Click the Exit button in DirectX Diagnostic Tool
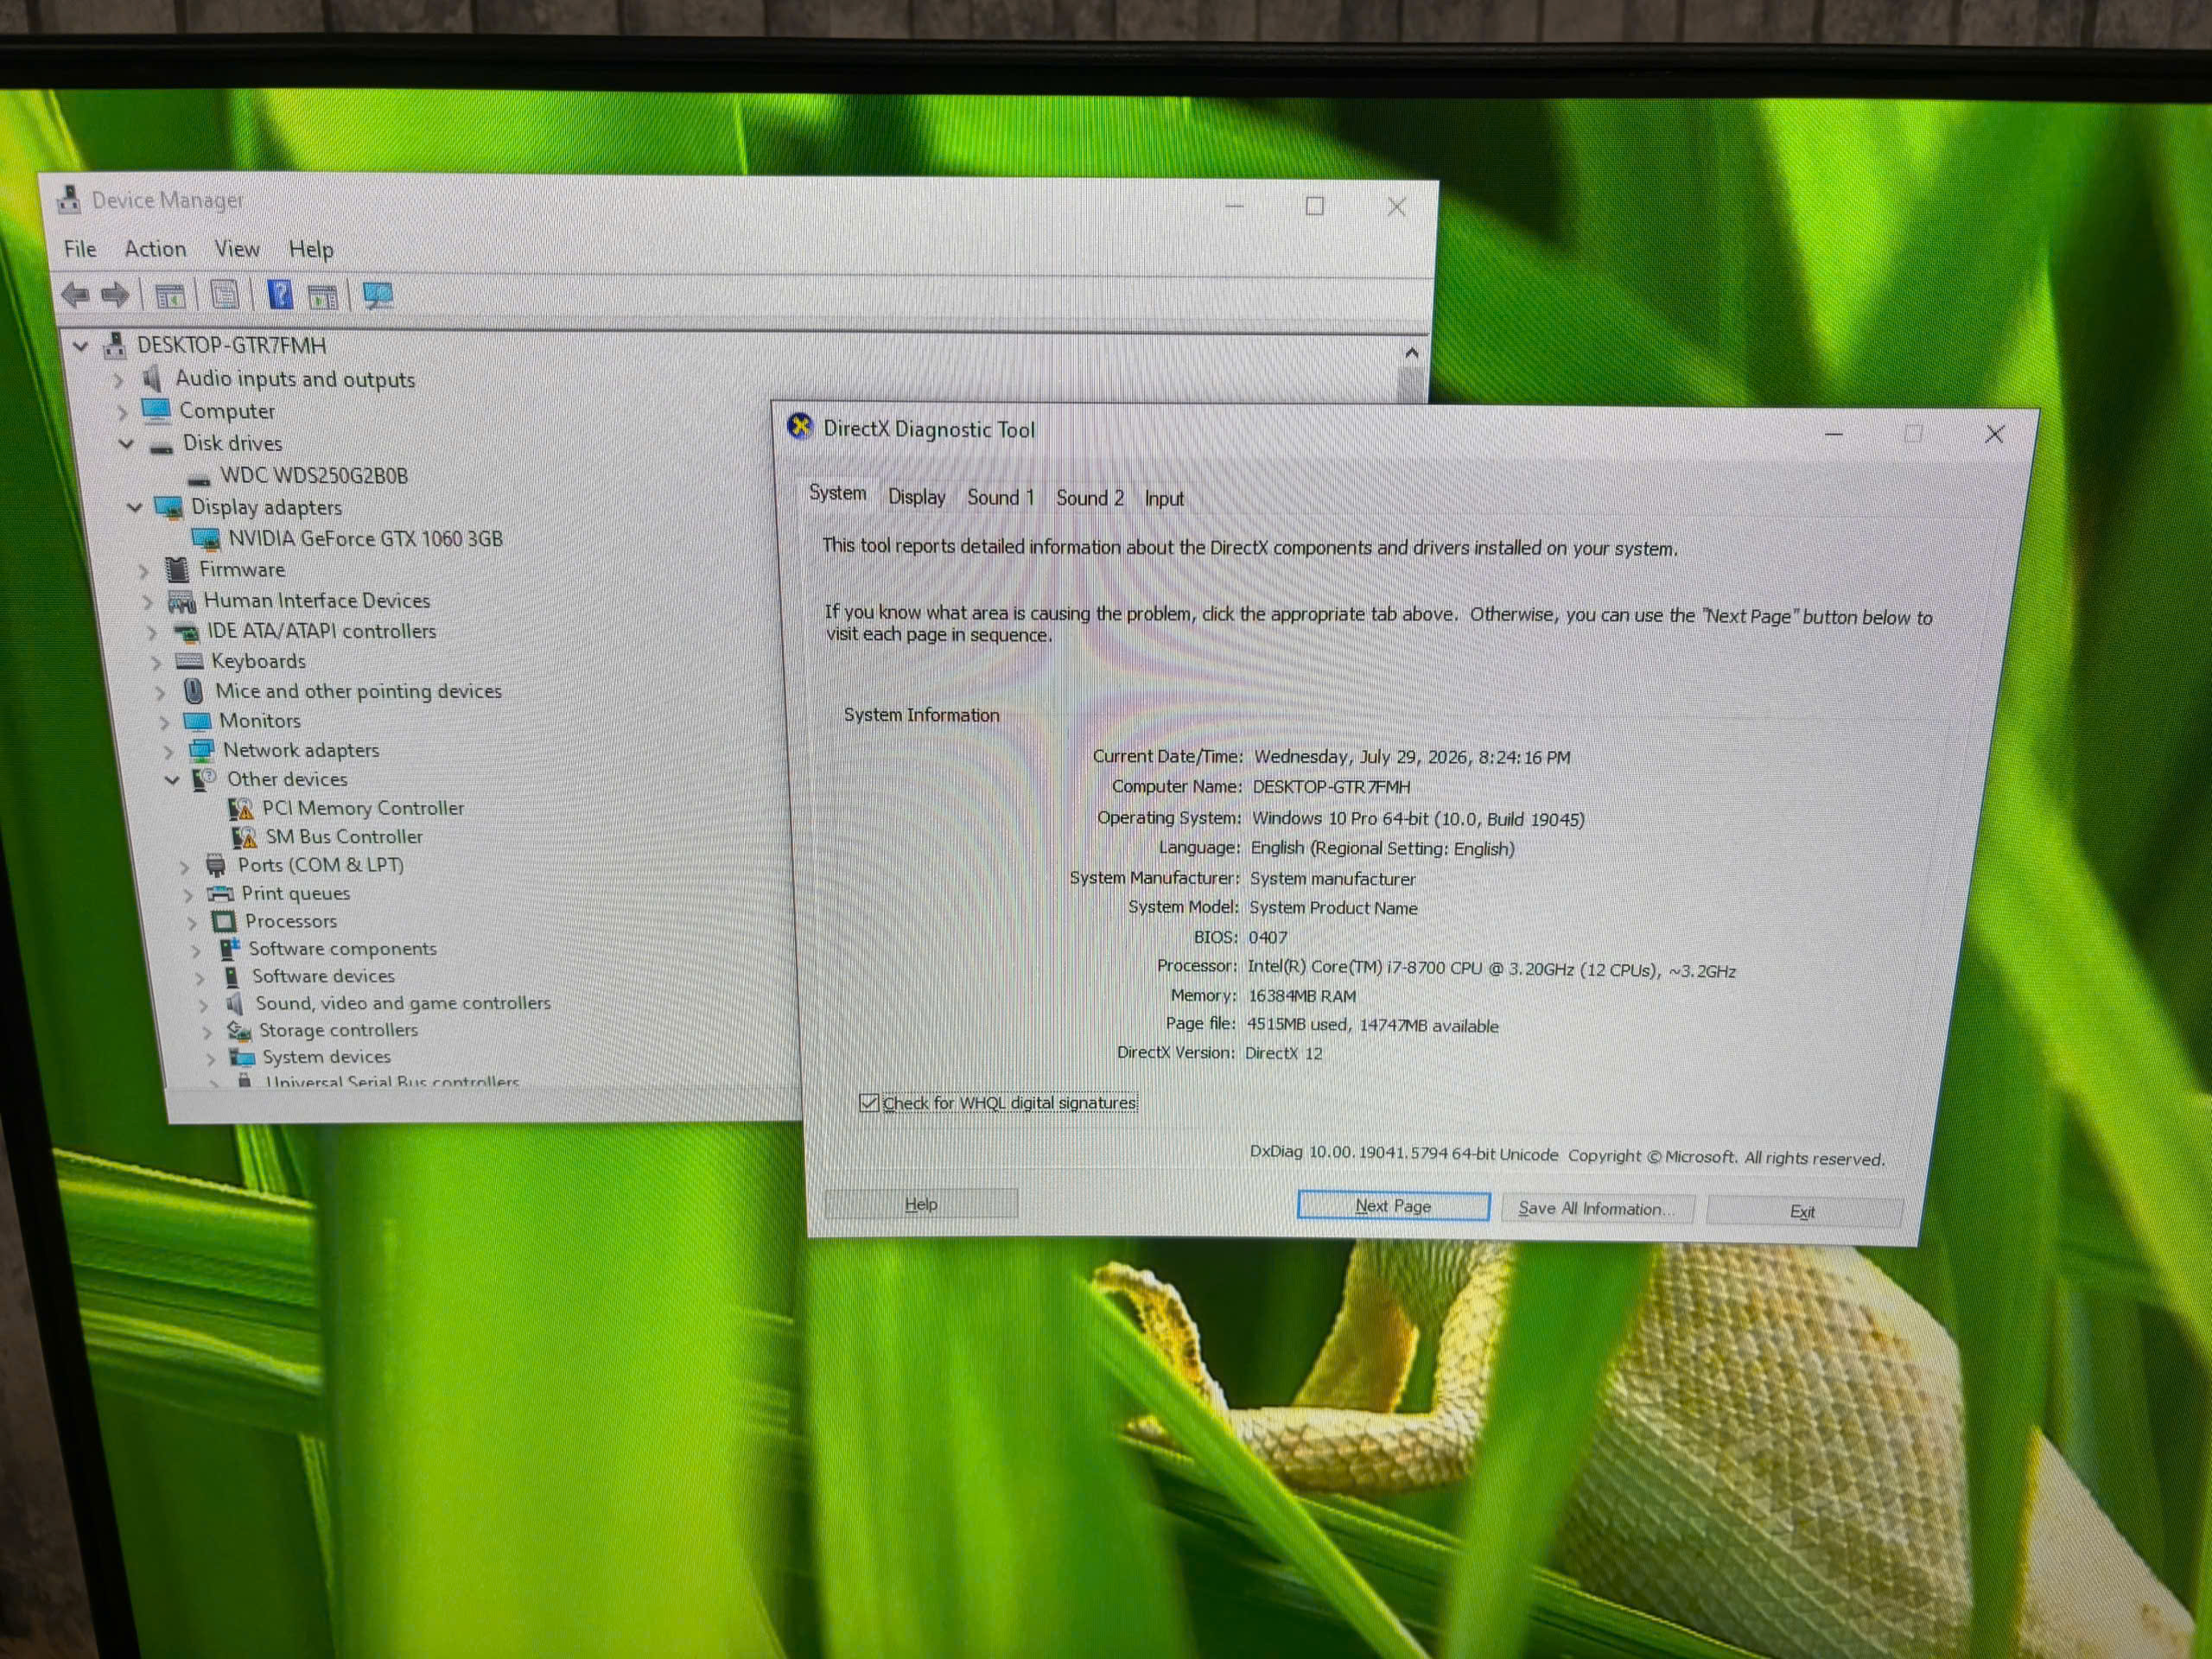Viewport: 2212px width, 1659px height. coord(1803,1212)
